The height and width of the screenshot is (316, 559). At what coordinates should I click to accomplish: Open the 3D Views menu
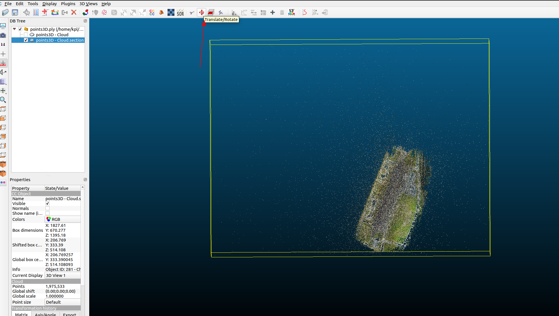pyautogui.click(x=88, y=4)
